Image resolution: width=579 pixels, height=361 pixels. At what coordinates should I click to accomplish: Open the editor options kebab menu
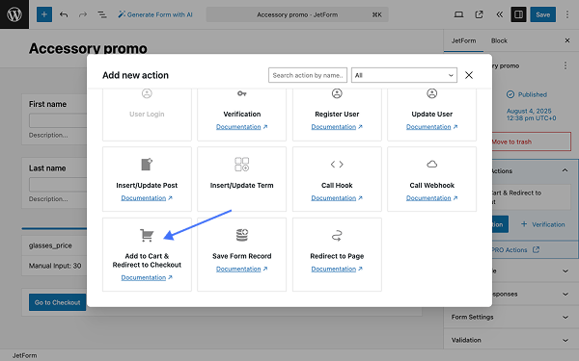567,14
